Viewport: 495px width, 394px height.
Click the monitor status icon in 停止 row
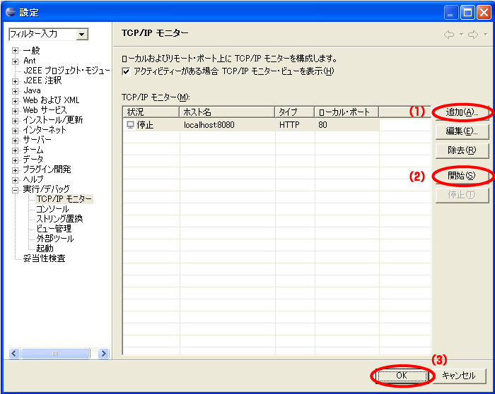point(130,125)
